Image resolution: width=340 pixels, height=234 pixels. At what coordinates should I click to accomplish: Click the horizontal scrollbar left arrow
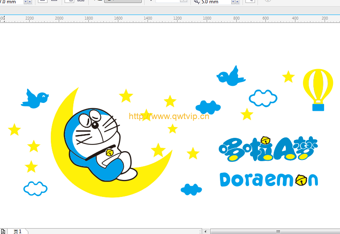(205, 232)
